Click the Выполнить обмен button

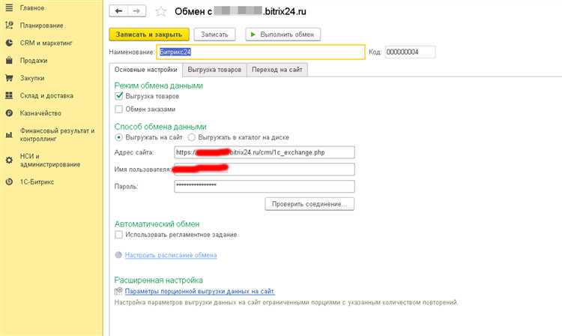[x=282, y=34]
